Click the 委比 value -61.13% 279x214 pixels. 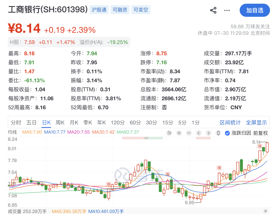[x=35, y=81]
